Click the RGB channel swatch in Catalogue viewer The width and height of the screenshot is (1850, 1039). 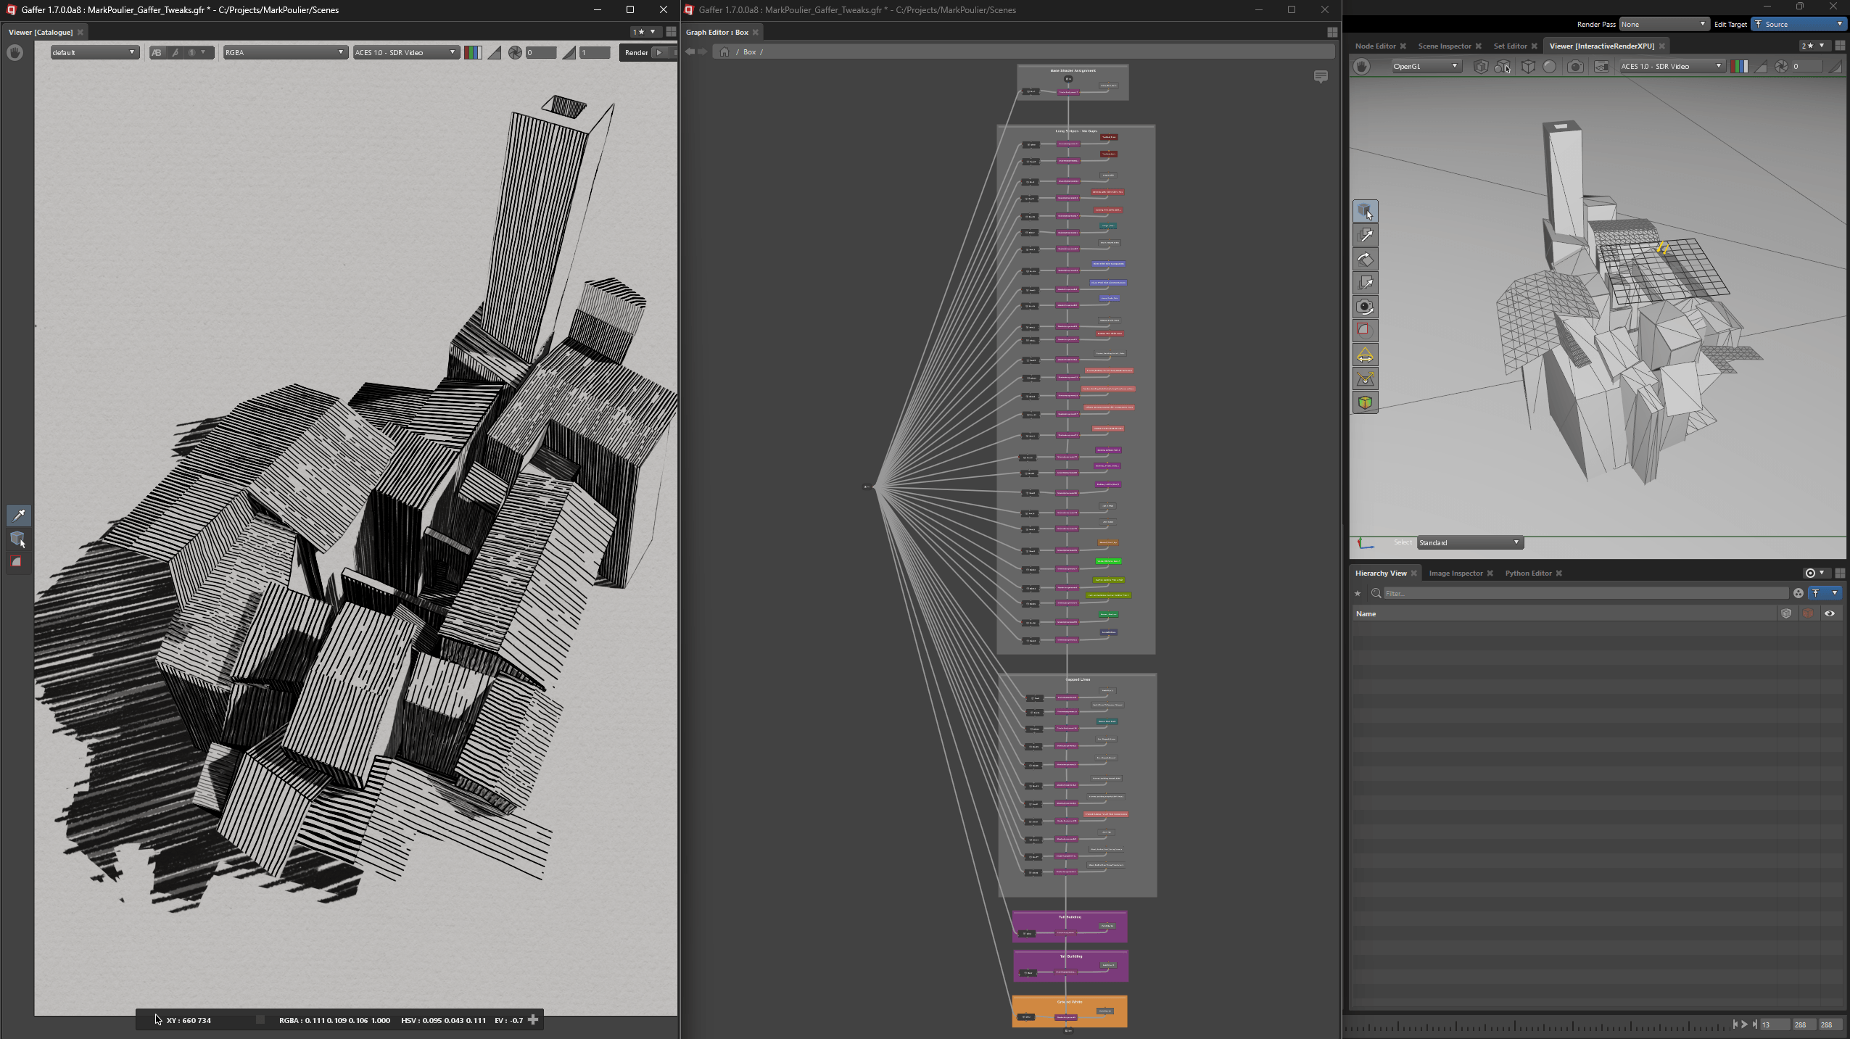pyautogui.click(x=473, y=53)
